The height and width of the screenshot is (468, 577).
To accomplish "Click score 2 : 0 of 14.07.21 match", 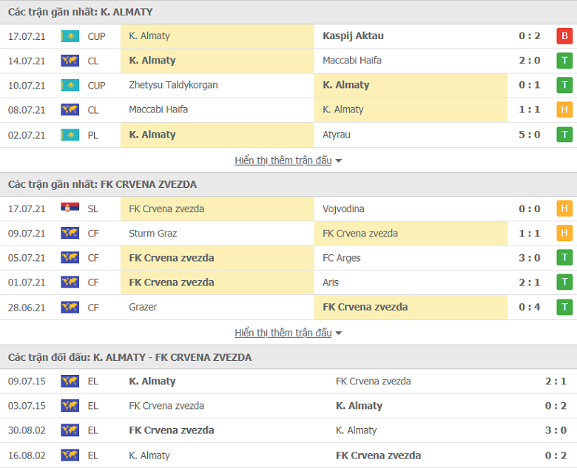I will (530, 61).
